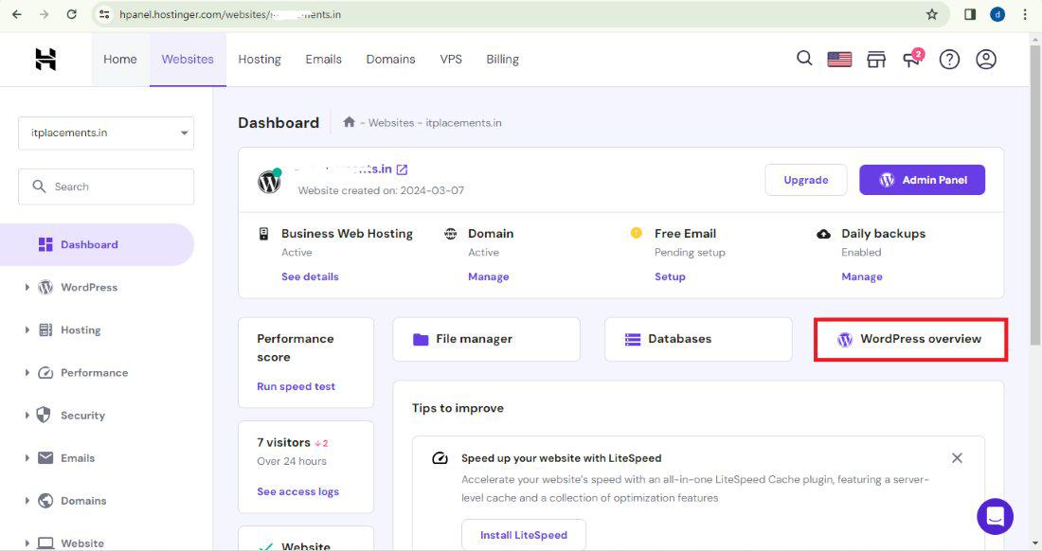Viewport: 1042px width, 551px height.
Task: Open the marketplace store icon
Action: tap(876, 59)
